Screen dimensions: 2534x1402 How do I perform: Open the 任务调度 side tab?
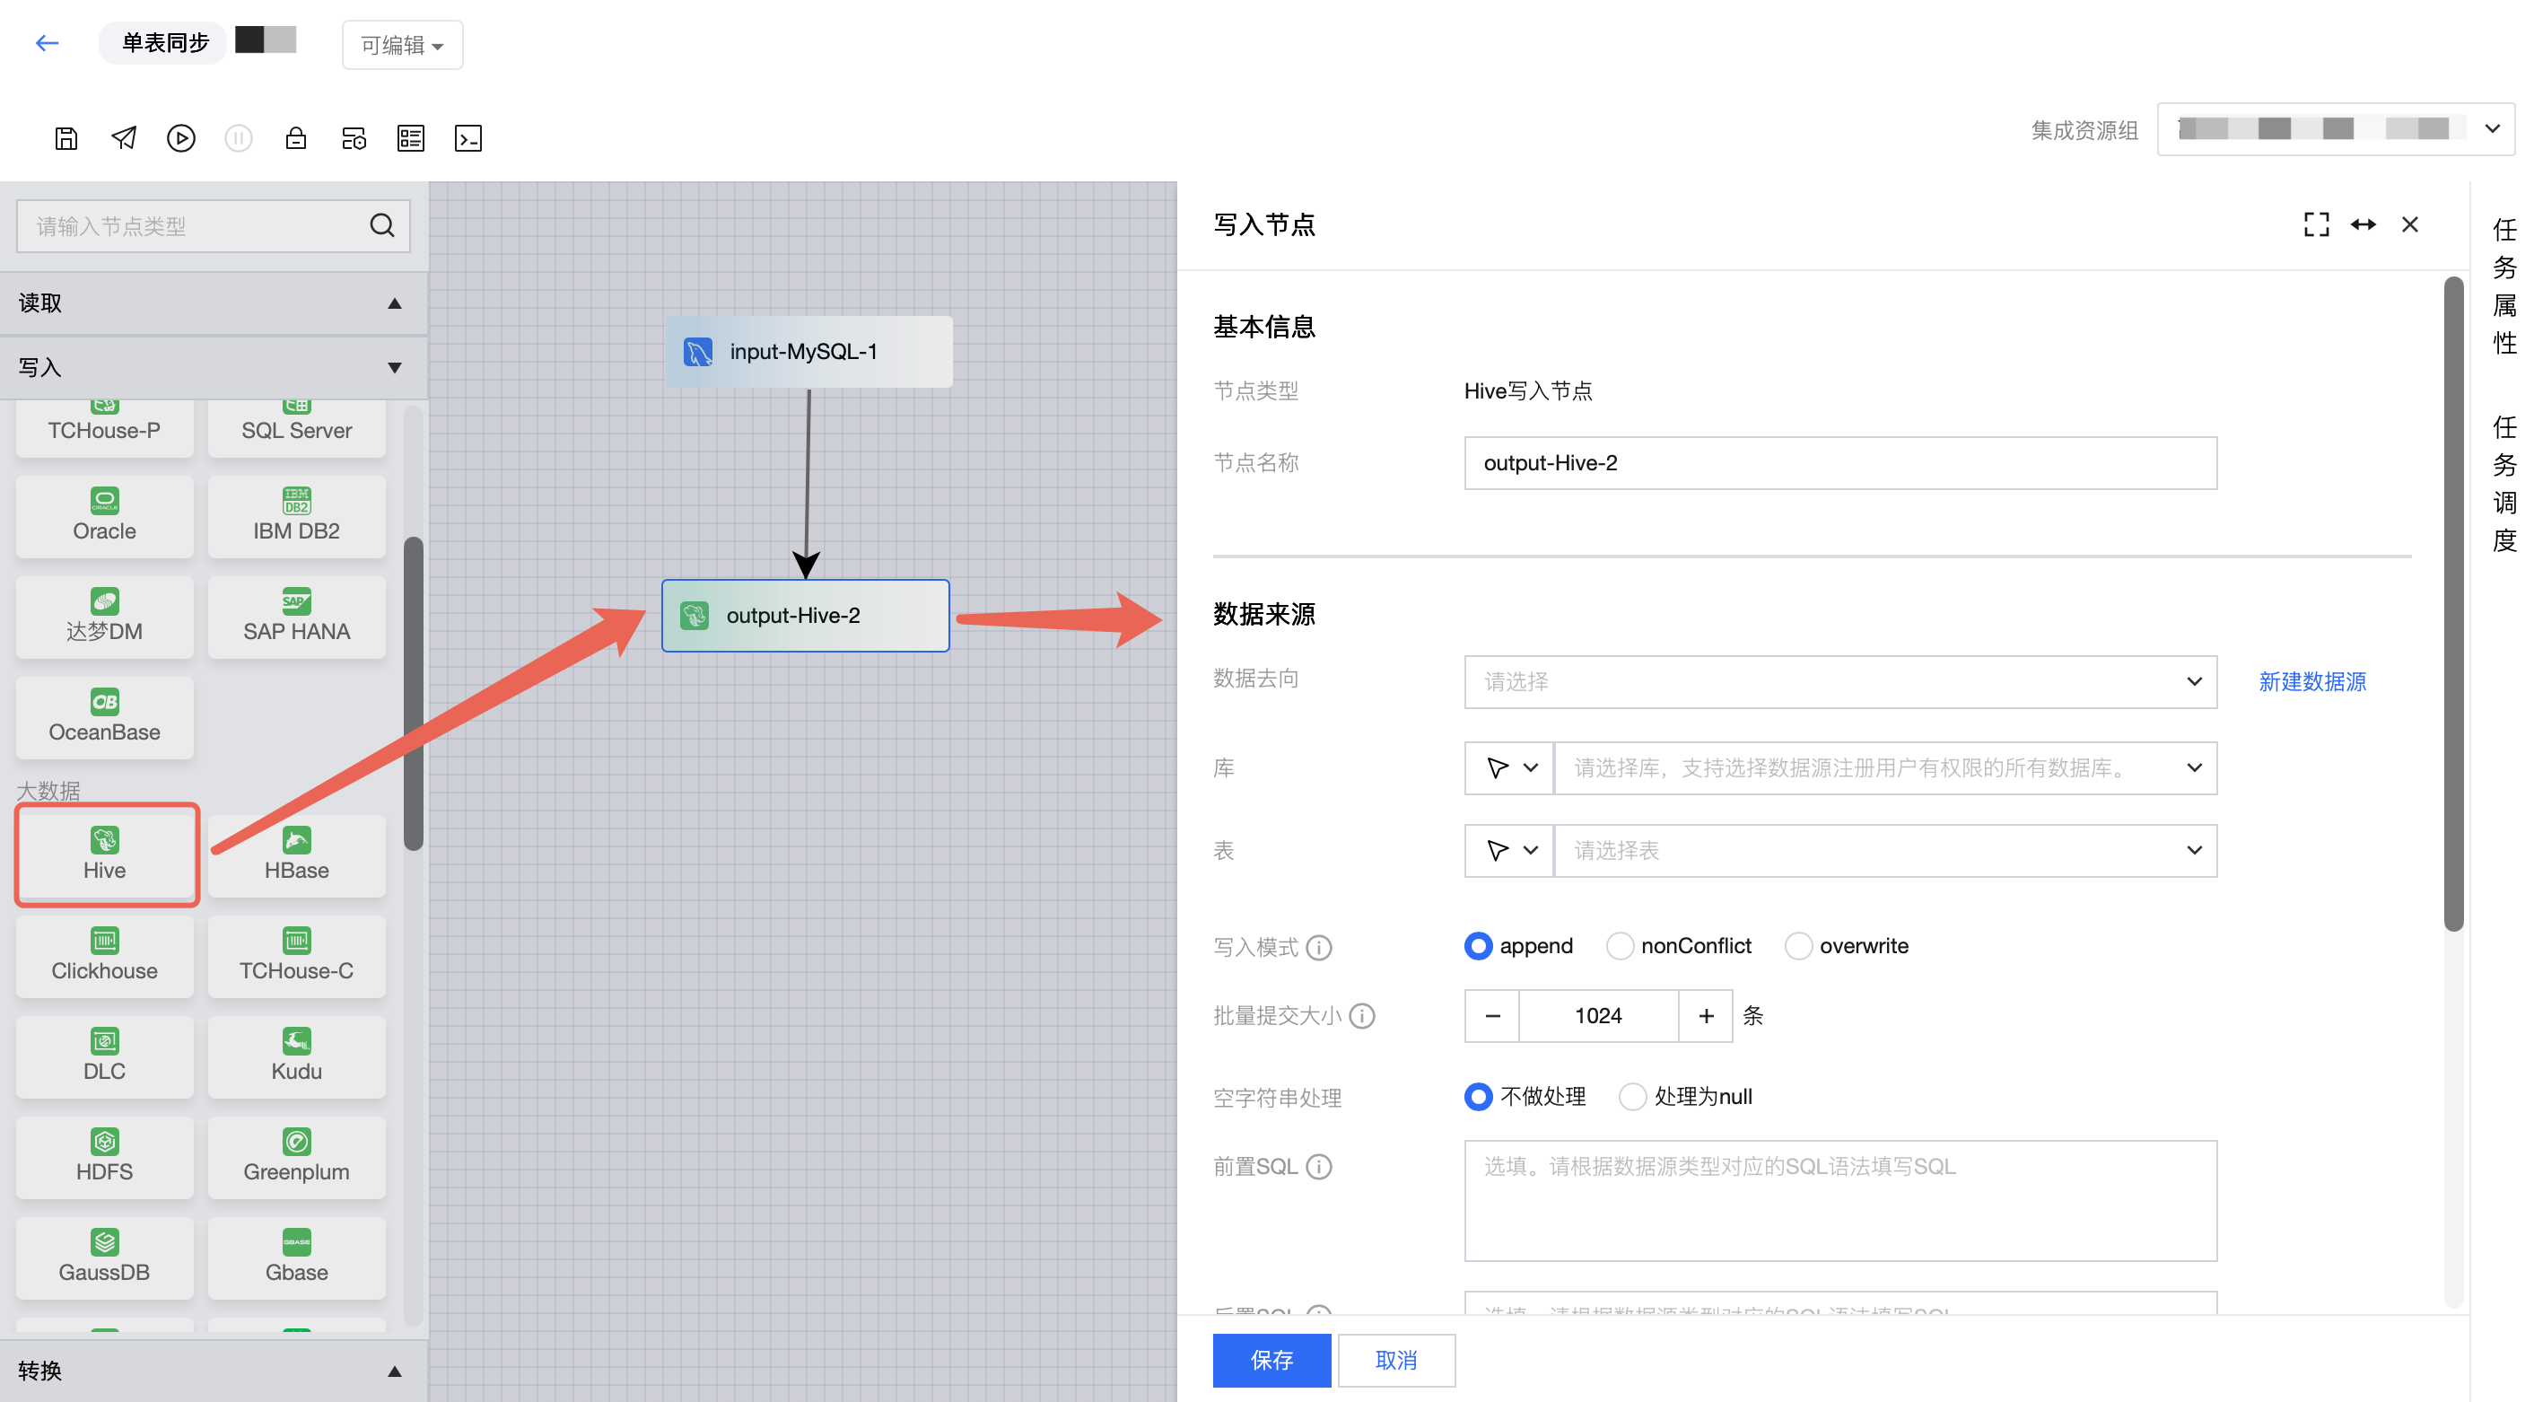pos(2504,483)
